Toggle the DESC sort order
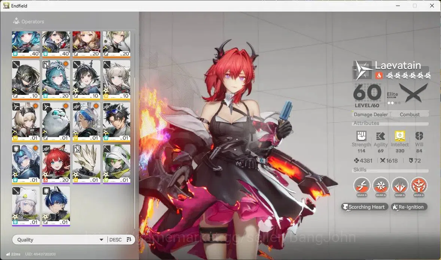The height and width of the screenshot is (260, 441). pos(115,239)
